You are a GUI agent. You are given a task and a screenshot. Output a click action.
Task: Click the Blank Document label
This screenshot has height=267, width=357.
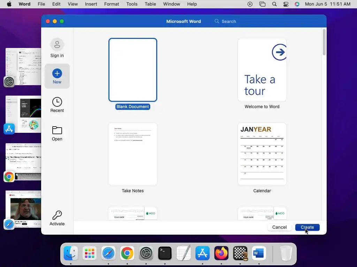pos(133,107)
